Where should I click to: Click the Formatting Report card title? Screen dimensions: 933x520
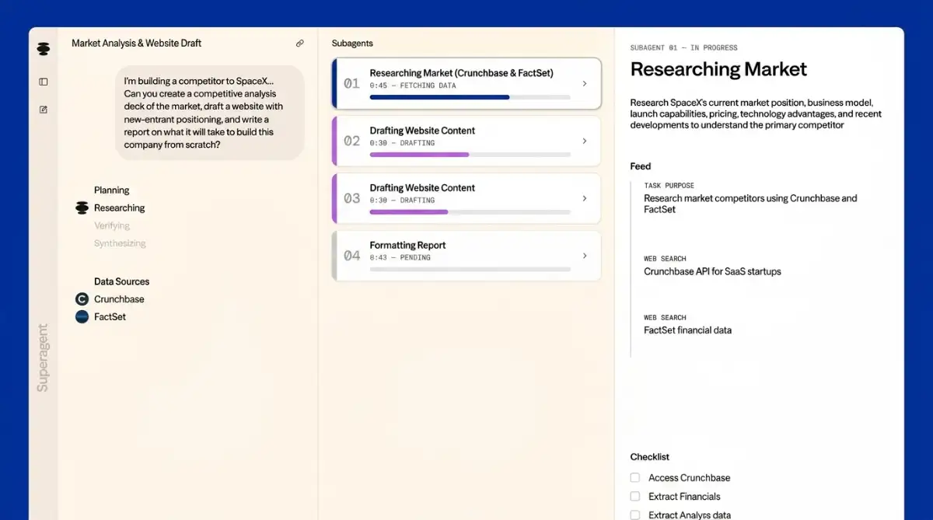(x=408, y=246)
